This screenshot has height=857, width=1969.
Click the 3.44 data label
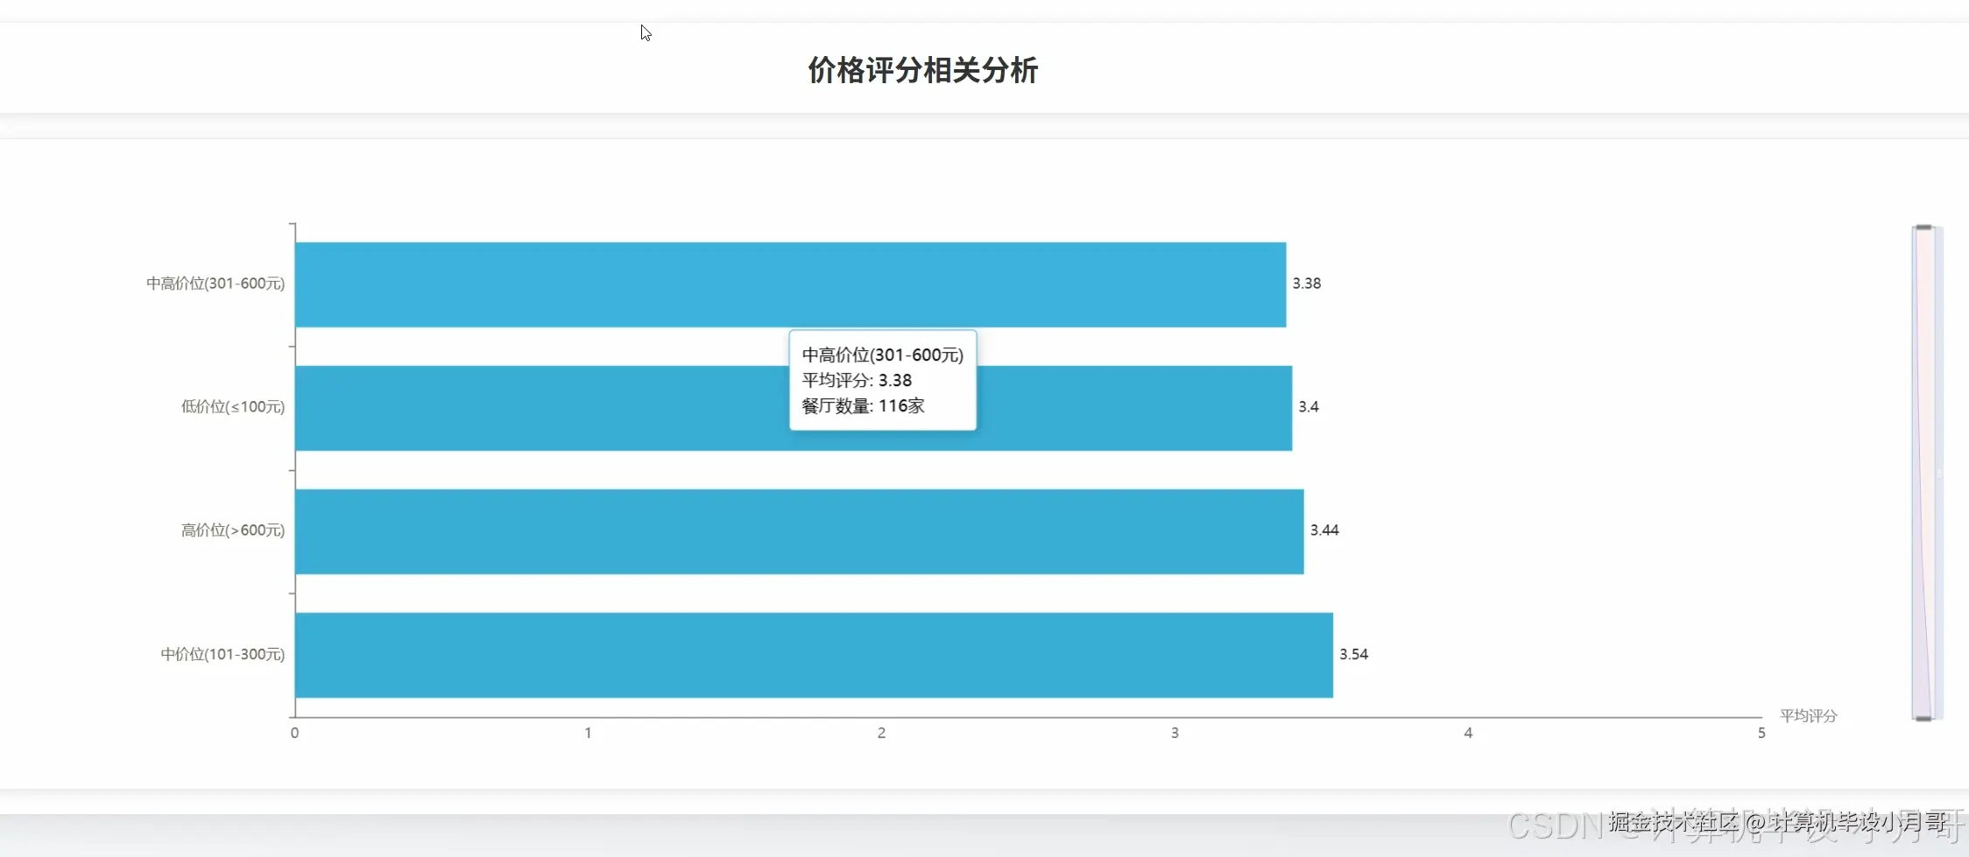coord(1325,529)
